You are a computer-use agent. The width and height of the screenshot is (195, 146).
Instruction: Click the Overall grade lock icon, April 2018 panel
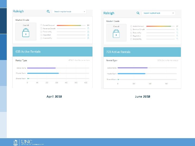26,33
